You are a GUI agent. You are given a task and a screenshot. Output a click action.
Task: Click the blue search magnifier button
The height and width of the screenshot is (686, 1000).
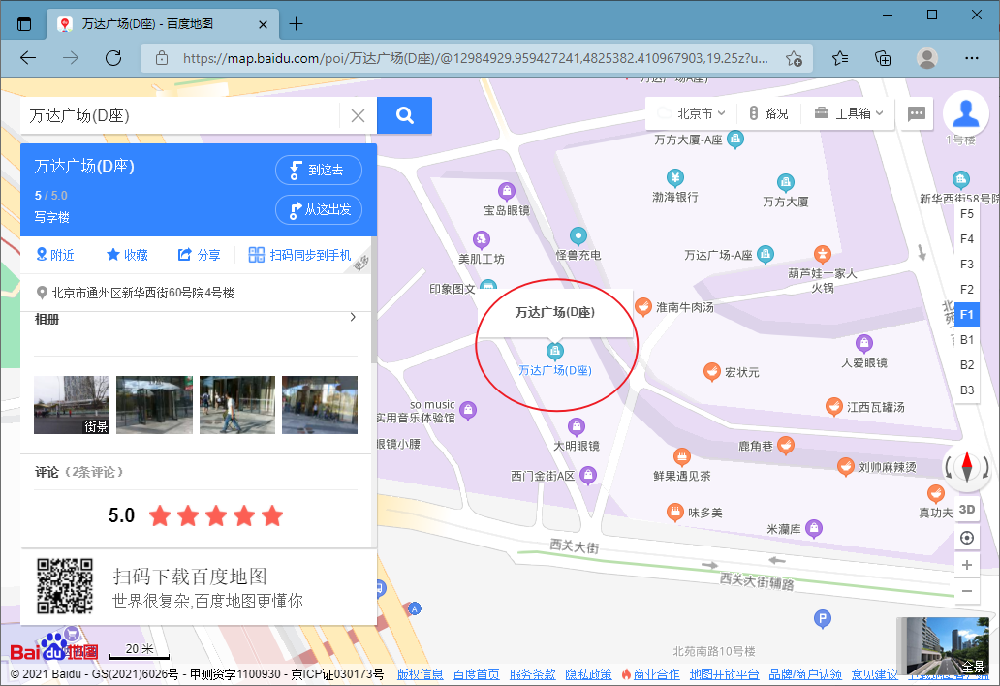point(404,115)
